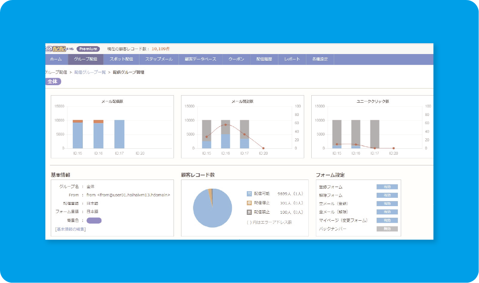479x283 pixels.
Task: Click the ID:17 bar in メール配信数 chart
Action: 119,134
